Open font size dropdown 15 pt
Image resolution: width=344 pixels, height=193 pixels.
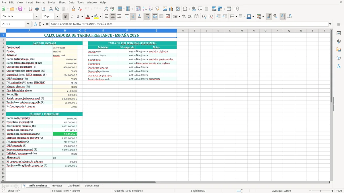tap(57, 16)
